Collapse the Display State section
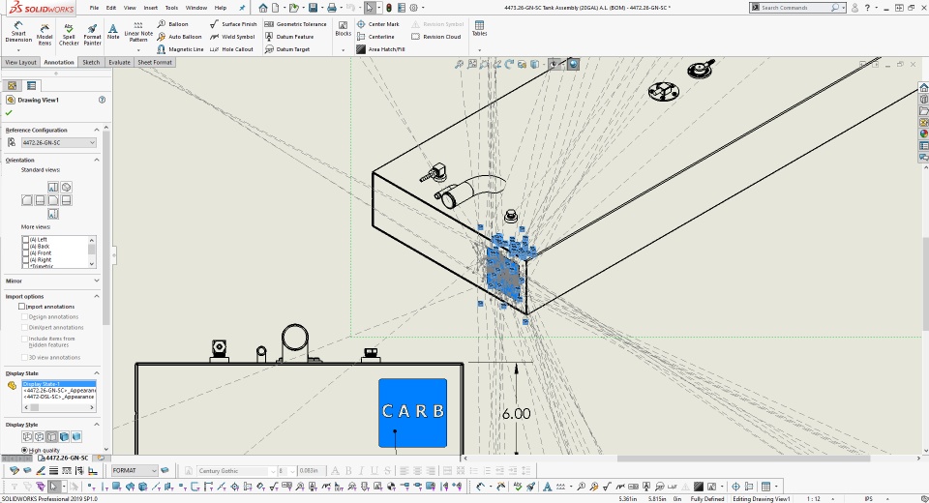 click(97, 372)
